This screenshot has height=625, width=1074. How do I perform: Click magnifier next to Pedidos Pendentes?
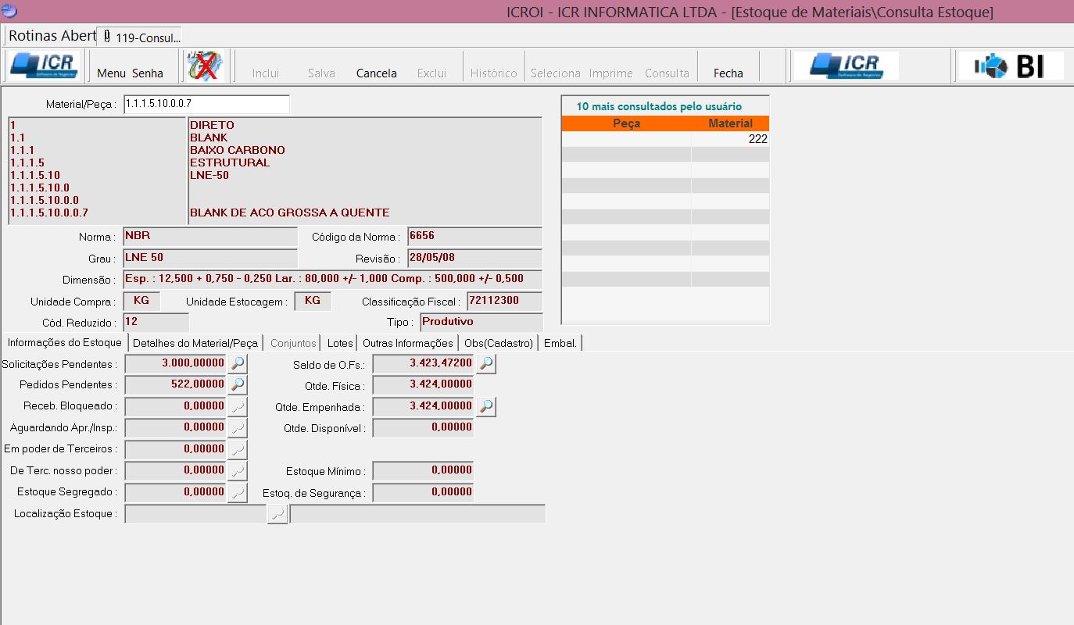[238, 384]
